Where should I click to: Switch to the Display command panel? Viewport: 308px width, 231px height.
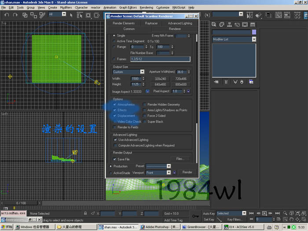click(245, 25)
